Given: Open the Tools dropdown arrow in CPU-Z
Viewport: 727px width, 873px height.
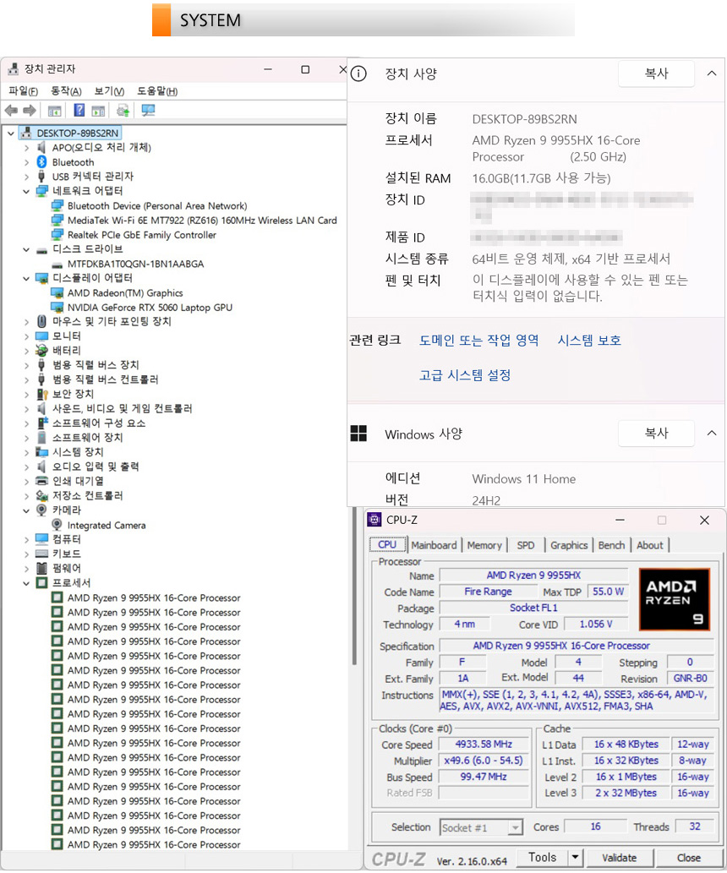Looking at the screenshot, I should (x=575, y=857).
